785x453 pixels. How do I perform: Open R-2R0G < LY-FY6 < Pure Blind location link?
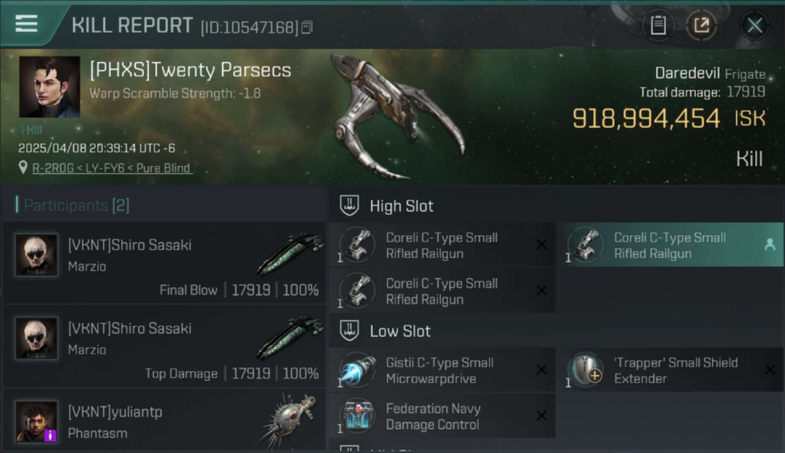pos(111,168)
